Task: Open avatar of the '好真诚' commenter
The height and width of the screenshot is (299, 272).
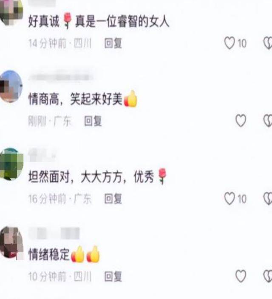Action: (x=11, y=11)
